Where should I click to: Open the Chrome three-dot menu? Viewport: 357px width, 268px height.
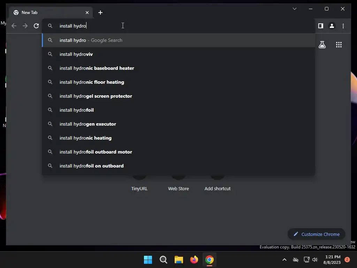click(x=343, y=26)
